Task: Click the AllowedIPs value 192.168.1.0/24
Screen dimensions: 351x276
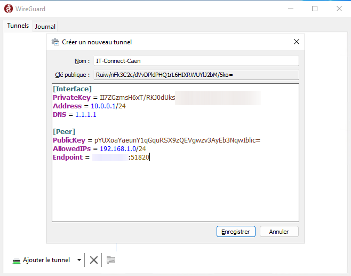Action: (123, 149)
